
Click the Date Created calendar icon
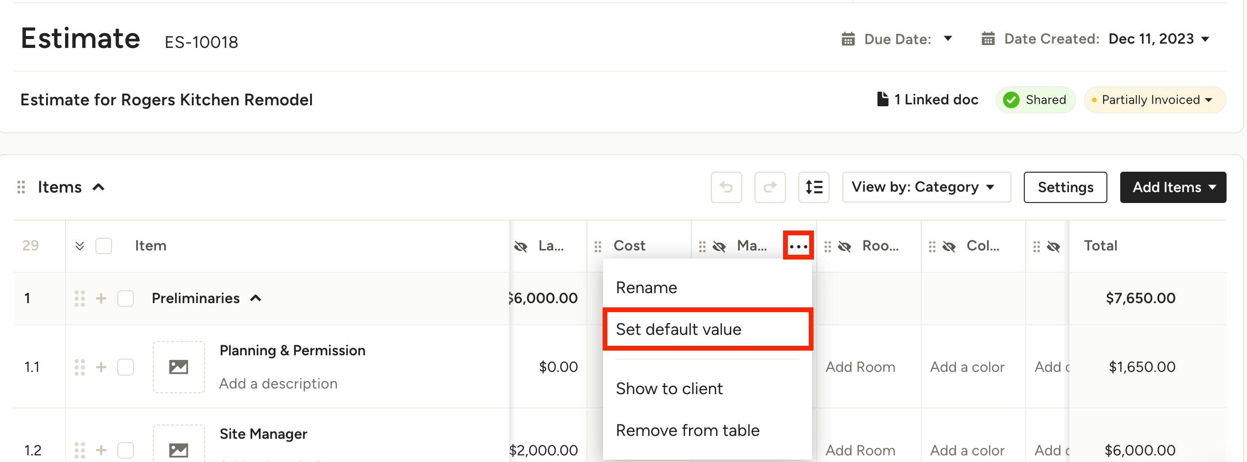[988, 39]
